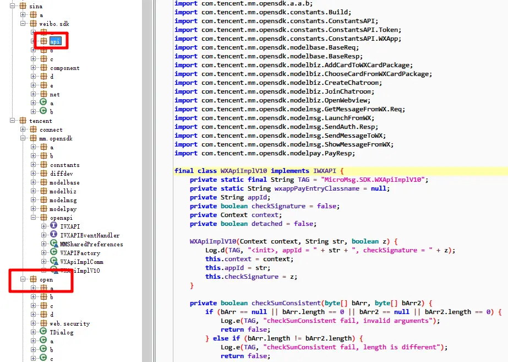Viewport: 508px width, 362px height.
Task: Open the constants package in tree
Action: tap(65, 165)
